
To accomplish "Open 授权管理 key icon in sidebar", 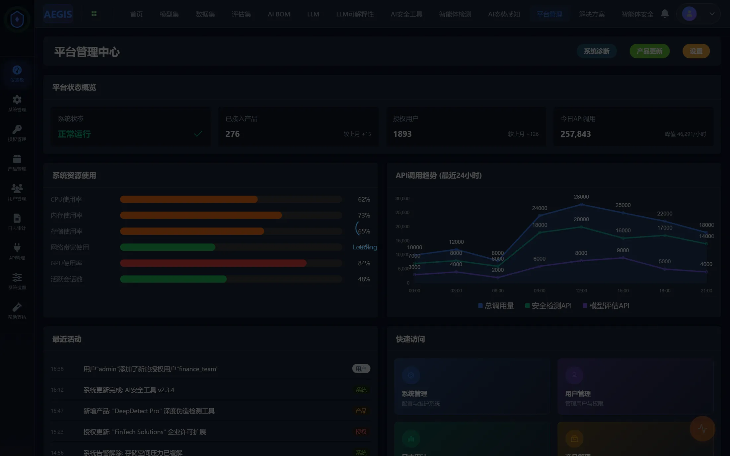I will tap(17, 129).
